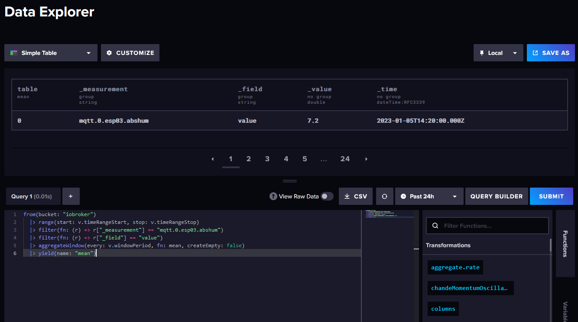Click the _time column header

(387, 89)
